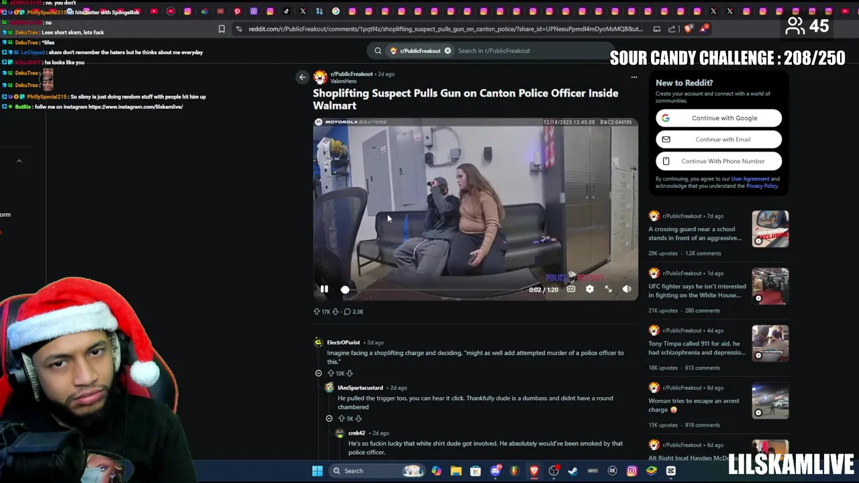Screen dimensions: 859x483
Task: Open the User Agreement link
Action: [x=750, y=179]
